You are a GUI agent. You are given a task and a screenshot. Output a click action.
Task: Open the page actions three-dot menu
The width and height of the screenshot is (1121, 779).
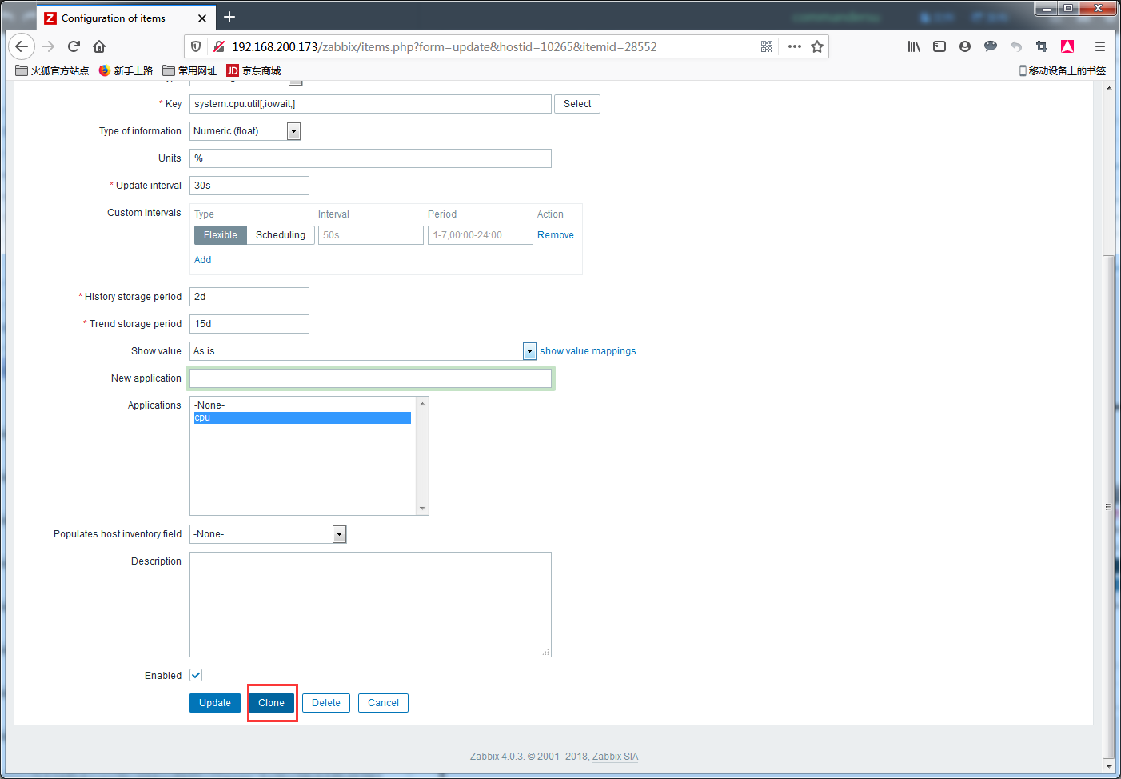[x=794, y=46]
